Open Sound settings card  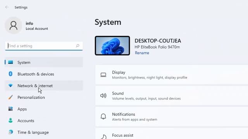172,96
